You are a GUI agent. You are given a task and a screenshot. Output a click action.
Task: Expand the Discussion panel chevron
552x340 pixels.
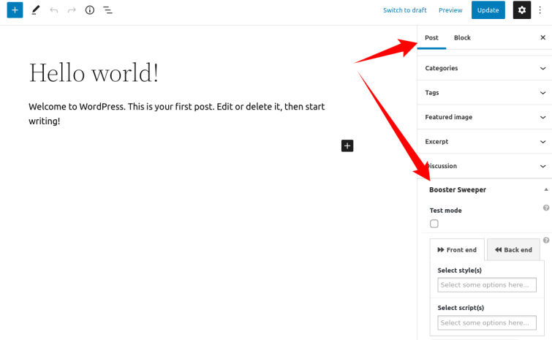click(542, 166)
